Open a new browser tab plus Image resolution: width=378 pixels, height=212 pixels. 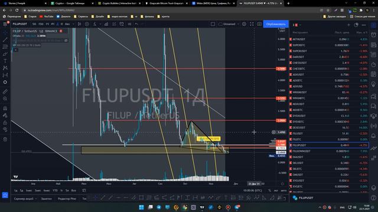(x=288, y=4)
